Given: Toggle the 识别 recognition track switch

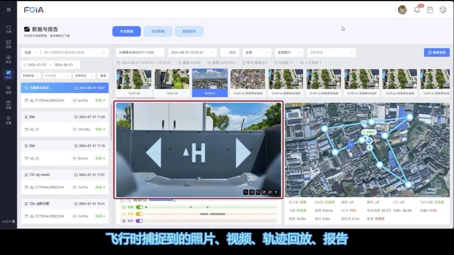Looking at the screenshot, I should 139,214.
